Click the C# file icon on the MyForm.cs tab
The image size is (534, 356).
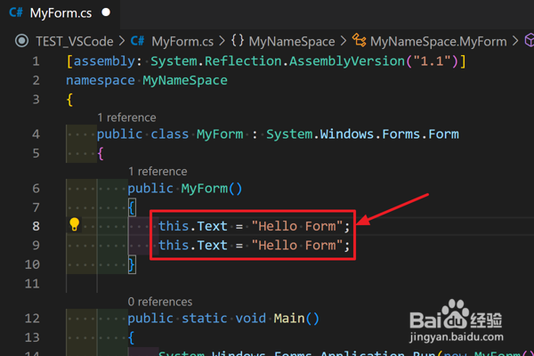click(x=16, y=12)
